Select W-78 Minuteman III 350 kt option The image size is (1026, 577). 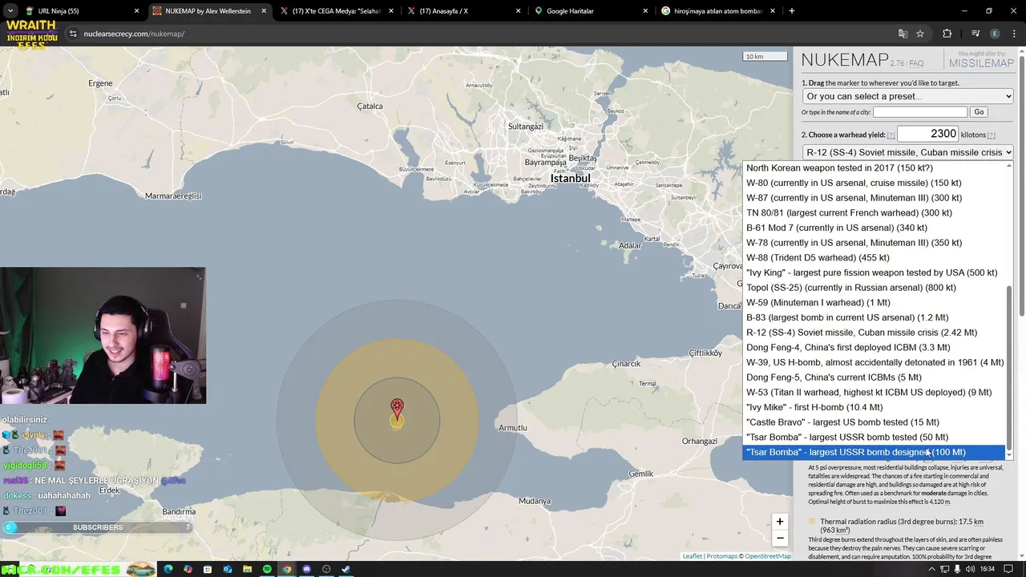[x=873, y=243]
